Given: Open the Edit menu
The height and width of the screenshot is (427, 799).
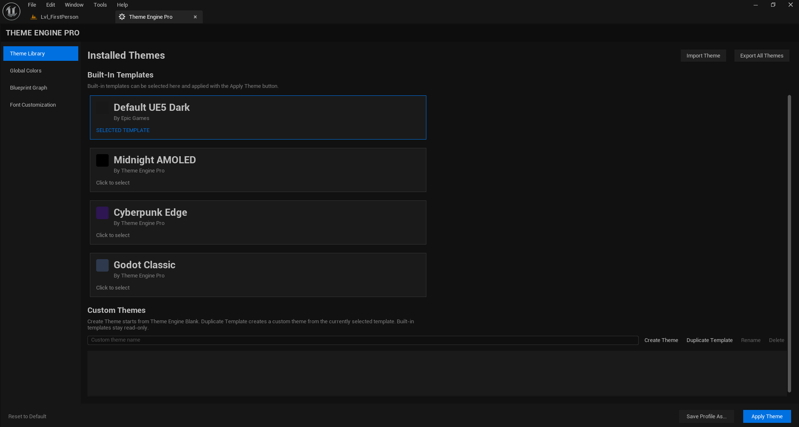Looking at the screenshot, I should point(50,5).
